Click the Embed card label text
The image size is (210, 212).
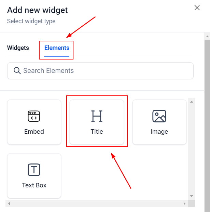[34, 131]
